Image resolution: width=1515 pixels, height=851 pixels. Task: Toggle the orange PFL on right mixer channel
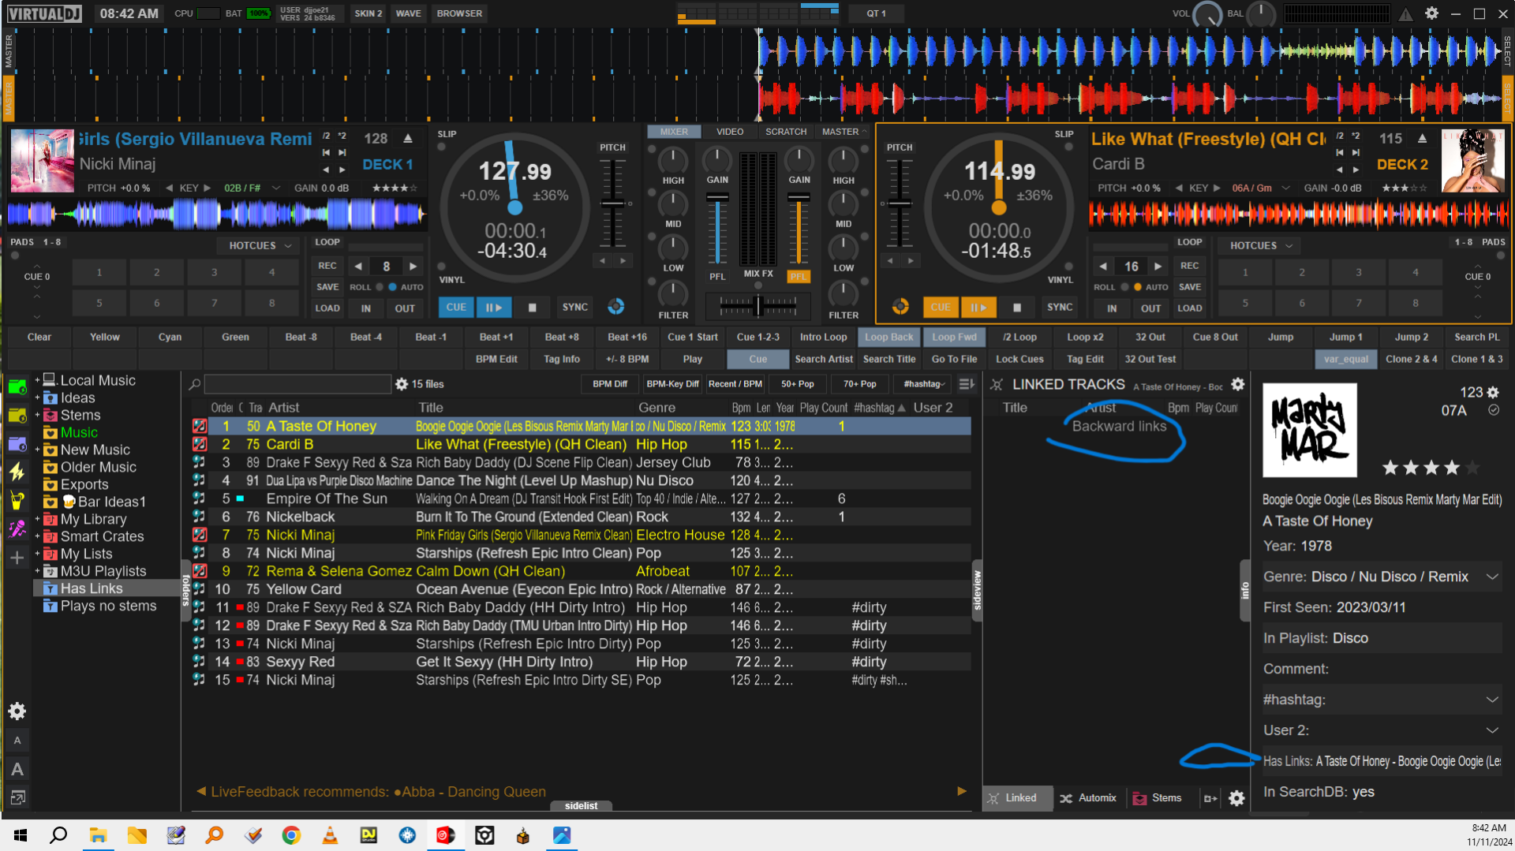799,277
